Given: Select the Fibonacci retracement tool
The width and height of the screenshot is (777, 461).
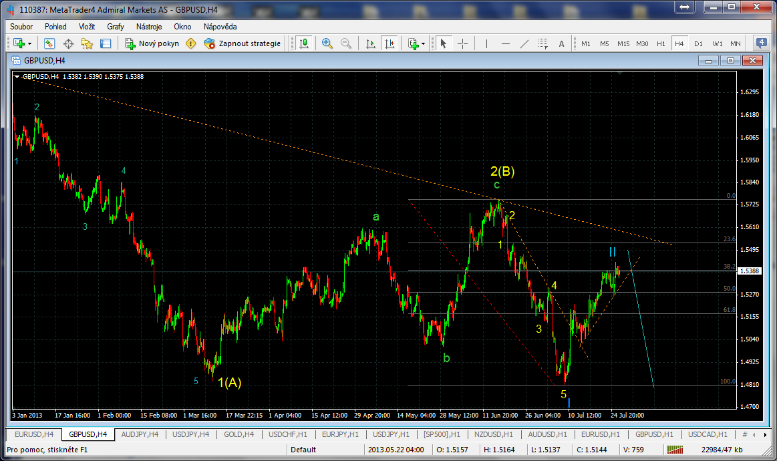Looking at the screenshot, I should [542, 43].
